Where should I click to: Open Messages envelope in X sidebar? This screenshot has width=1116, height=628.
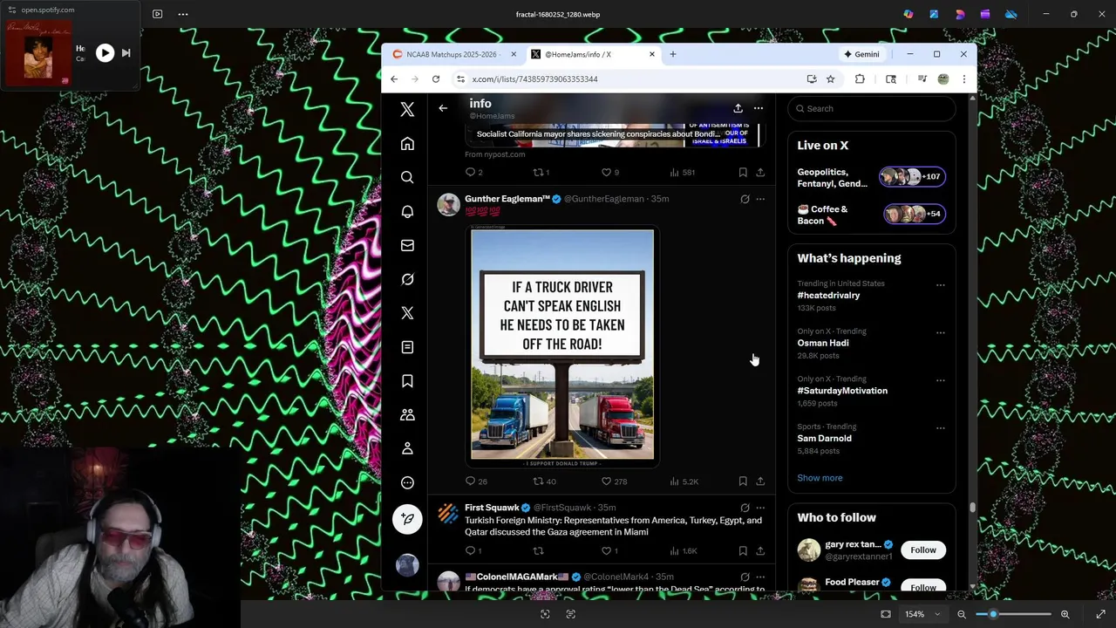click(407, 246)
